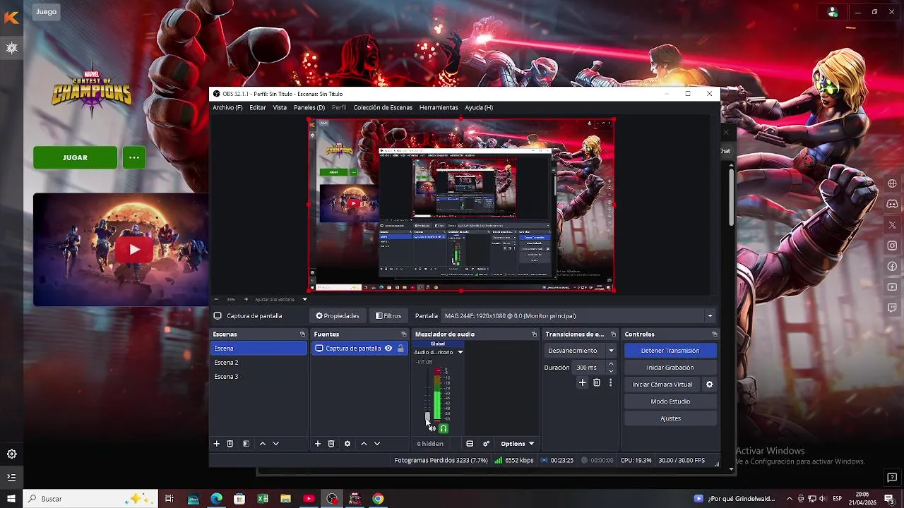Click Iniciar Grabación button
The width and height of the screenshot is (904, 508).
[x=670, y=368]
